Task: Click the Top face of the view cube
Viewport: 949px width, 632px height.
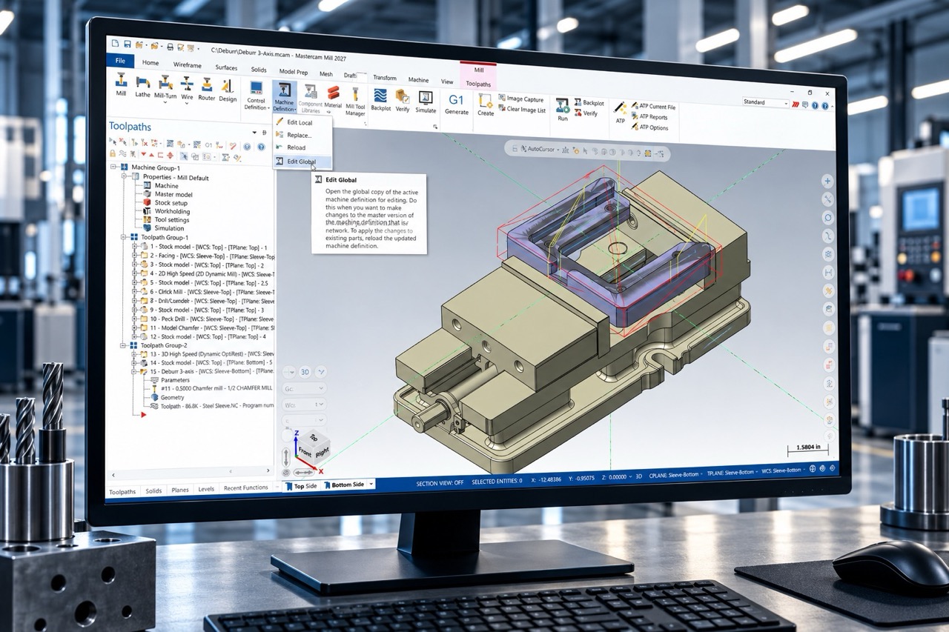Action: (x=313, y=438)
